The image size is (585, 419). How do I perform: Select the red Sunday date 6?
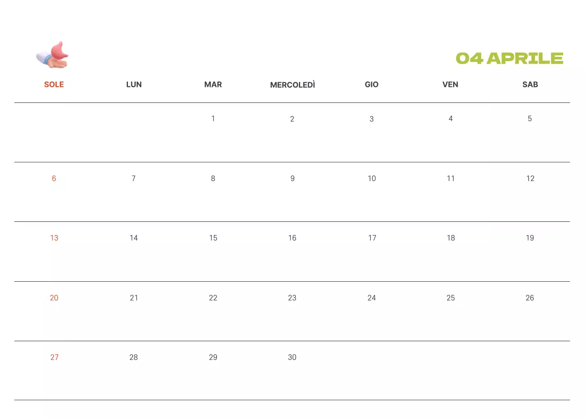54,178
